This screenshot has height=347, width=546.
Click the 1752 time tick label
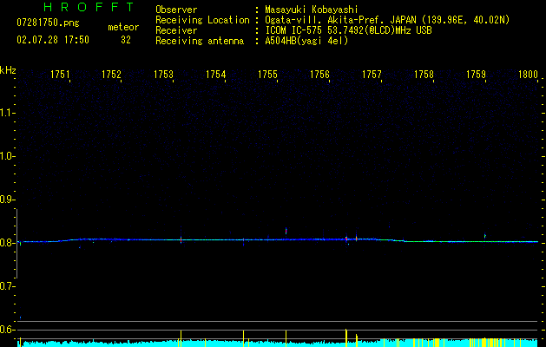(x=111, y=75)
